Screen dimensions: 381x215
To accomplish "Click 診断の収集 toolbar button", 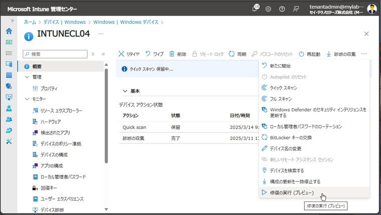I will 341,54.
